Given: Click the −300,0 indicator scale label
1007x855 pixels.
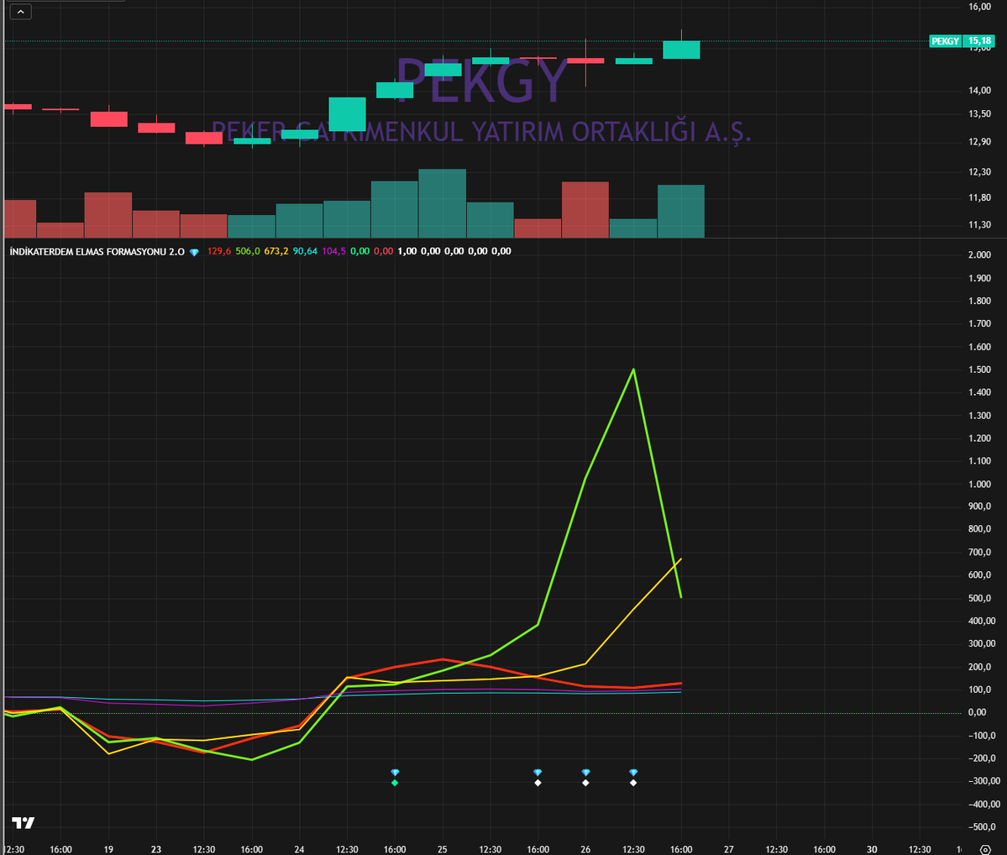Looking at the screenshot, I should [x=983, y=781].
